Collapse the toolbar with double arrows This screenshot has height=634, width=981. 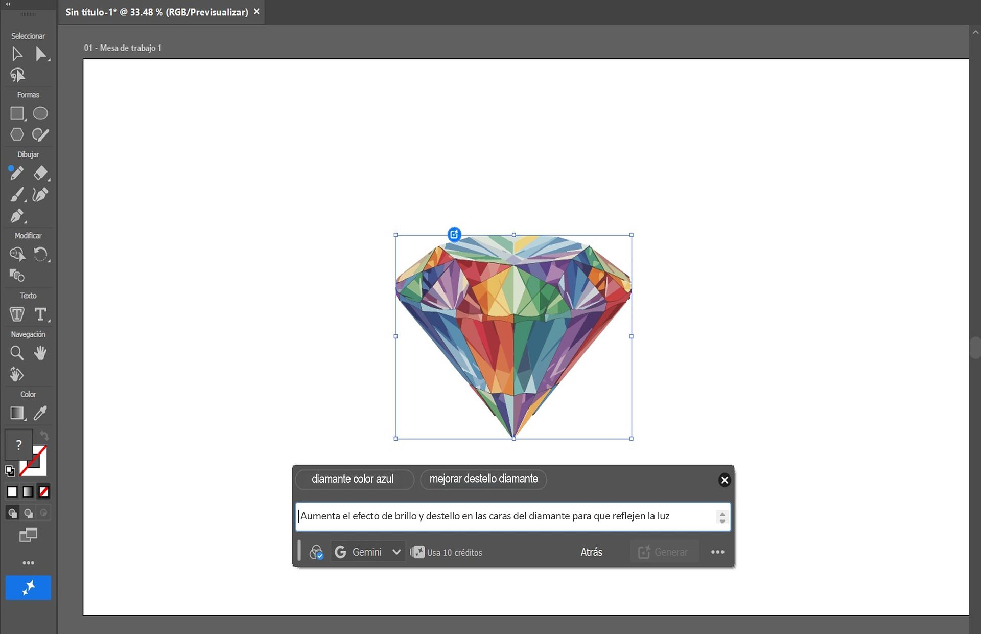click(8, 4)
